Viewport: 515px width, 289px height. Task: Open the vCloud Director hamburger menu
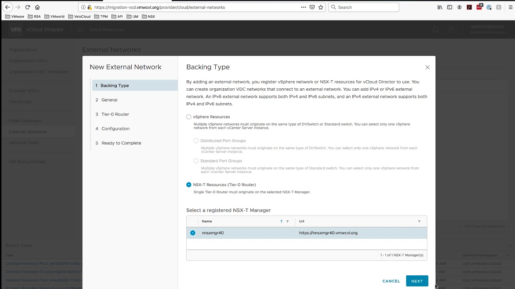click(80, 30)
